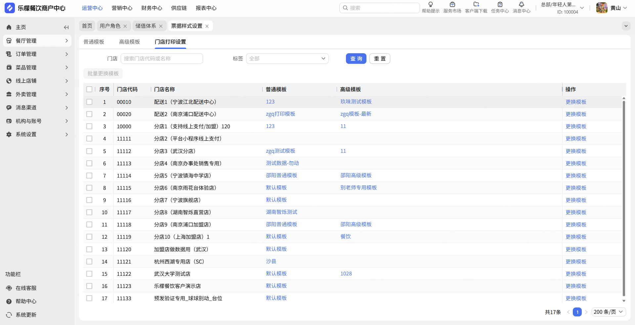Click the table vertical scrollbar
This screenshot has height=325, width=635.
click(624, 198)
